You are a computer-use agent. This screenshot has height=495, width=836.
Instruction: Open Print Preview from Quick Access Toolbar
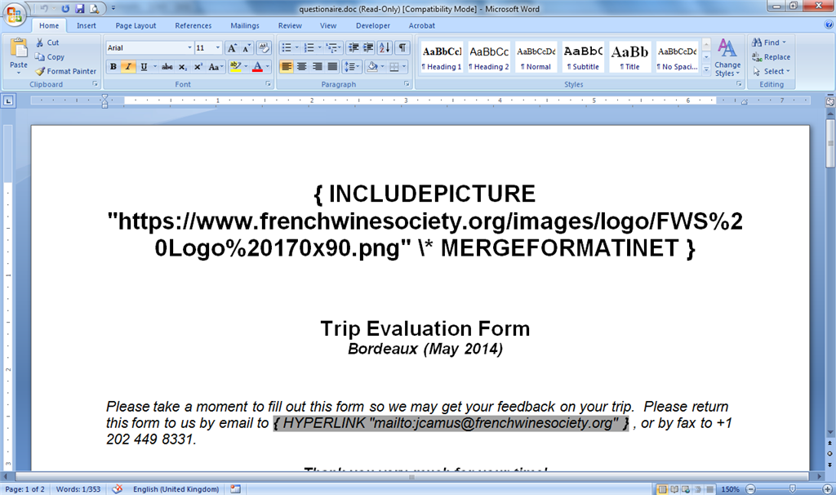click(x=95, y=8)
